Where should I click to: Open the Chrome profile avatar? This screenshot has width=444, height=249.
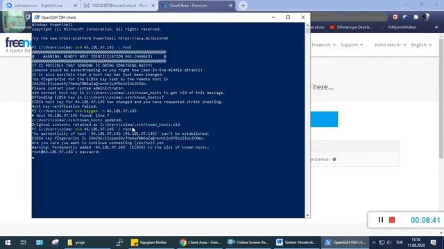point(426,17)
